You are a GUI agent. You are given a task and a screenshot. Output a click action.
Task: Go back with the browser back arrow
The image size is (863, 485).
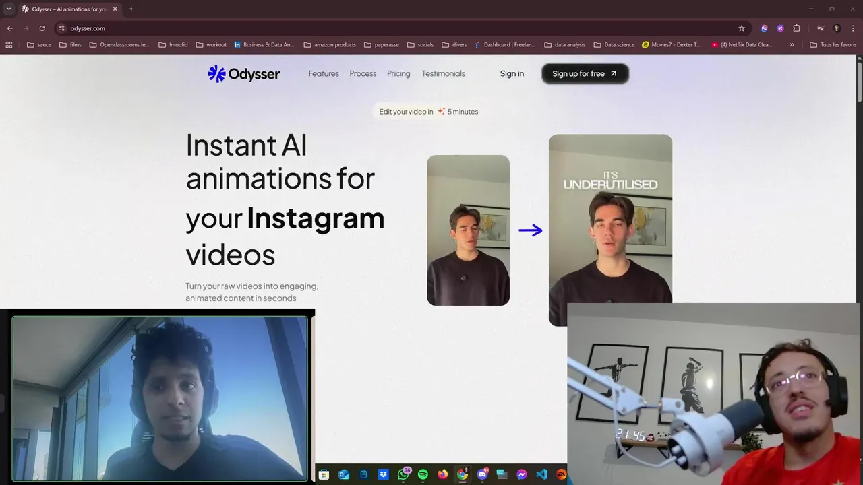click(x=9, y=28)
